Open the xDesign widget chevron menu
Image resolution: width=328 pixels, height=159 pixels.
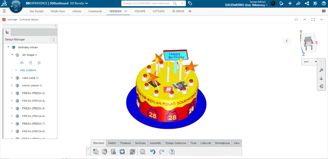pyautogui.click(x=322, y=20)
